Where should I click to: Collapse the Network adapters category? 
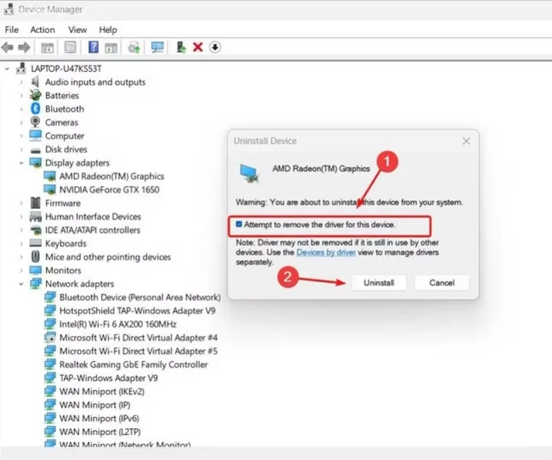pyautogui.click(x=21, y=283)
